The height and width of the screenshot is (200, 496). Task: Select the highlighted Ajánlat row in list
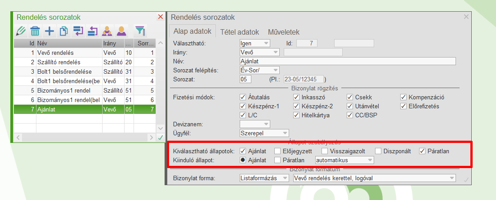coord(85,109)
